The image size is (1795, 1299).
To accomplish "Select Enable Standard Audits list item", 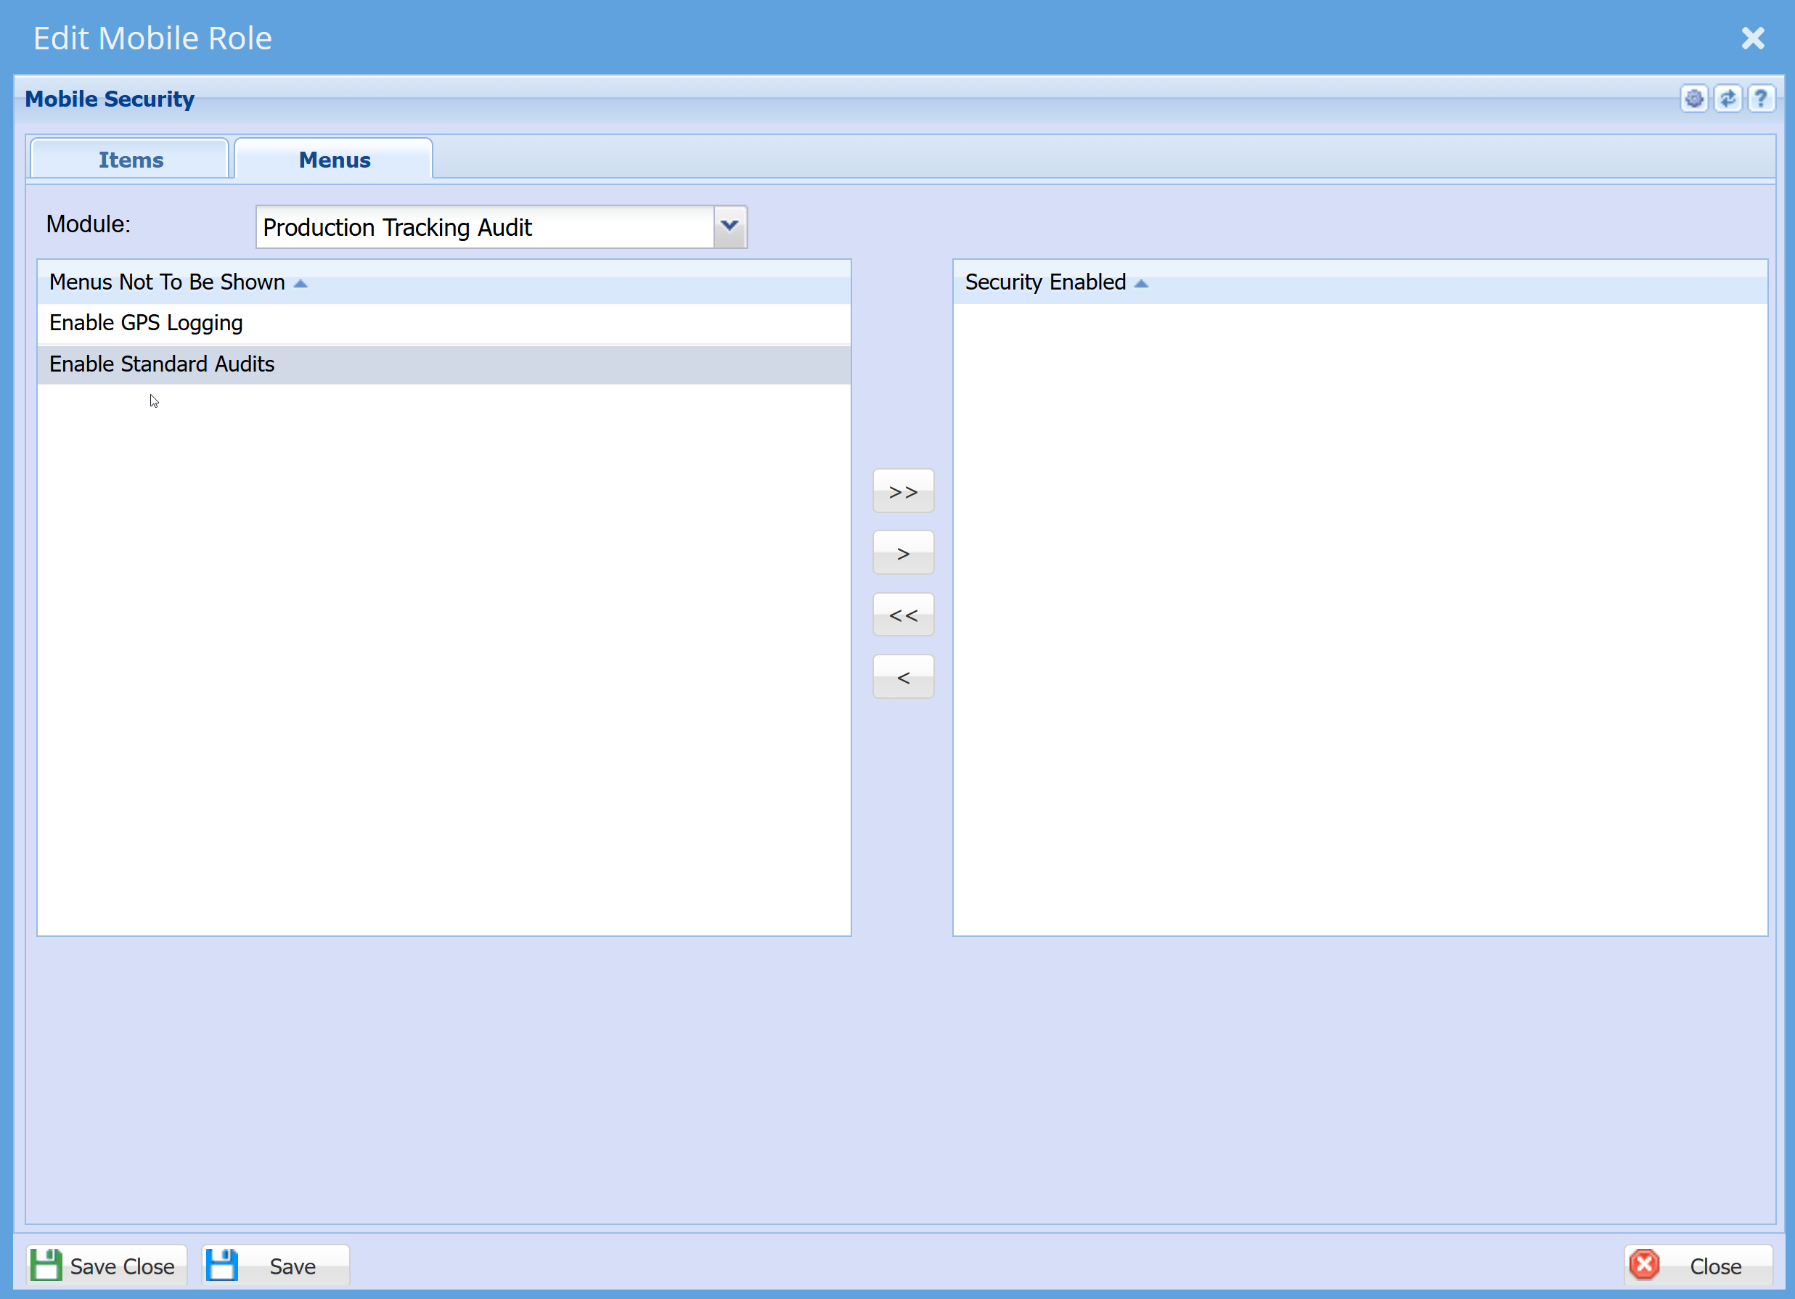I will (444, 364).
